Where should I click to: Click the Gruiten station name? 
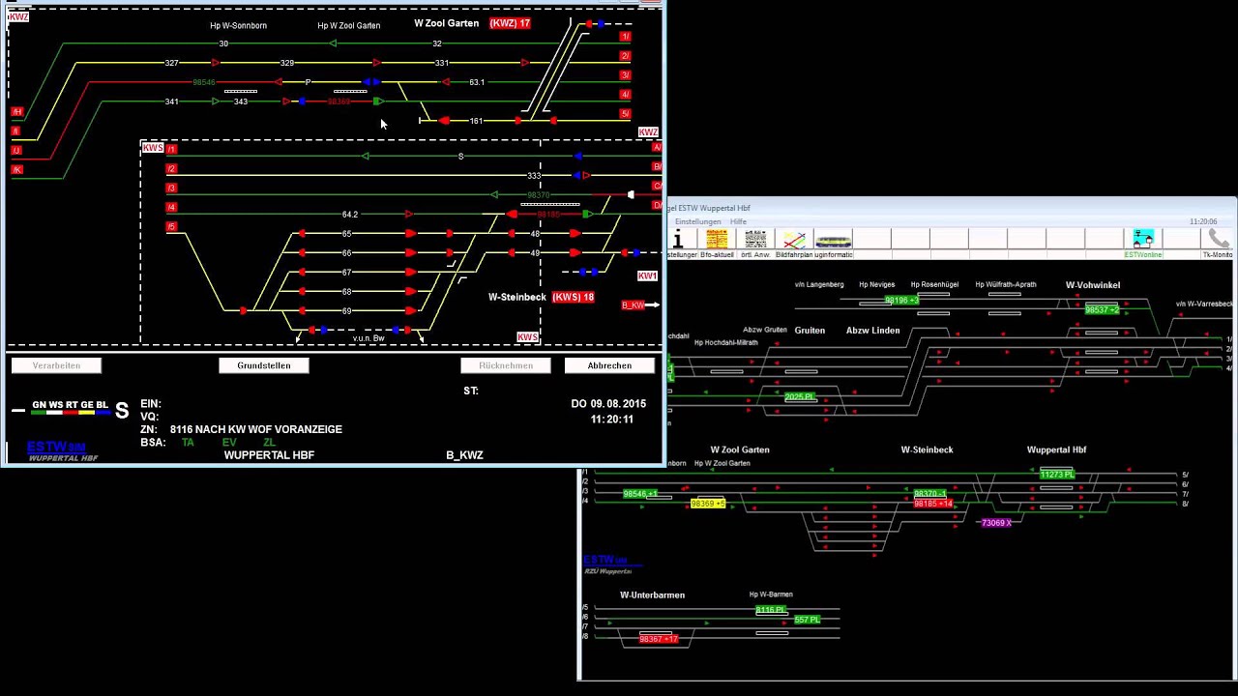pyautogui.click(x=810, y=331)
